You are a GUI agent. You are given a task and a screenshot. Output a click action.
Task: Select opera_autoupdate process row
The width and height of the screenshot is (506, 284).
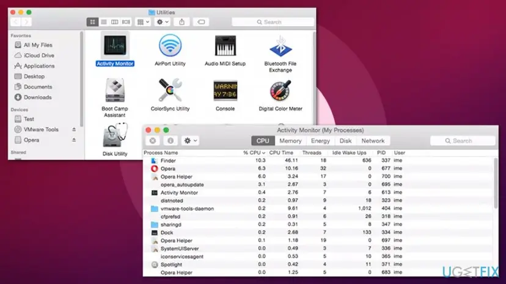(318, 185)
